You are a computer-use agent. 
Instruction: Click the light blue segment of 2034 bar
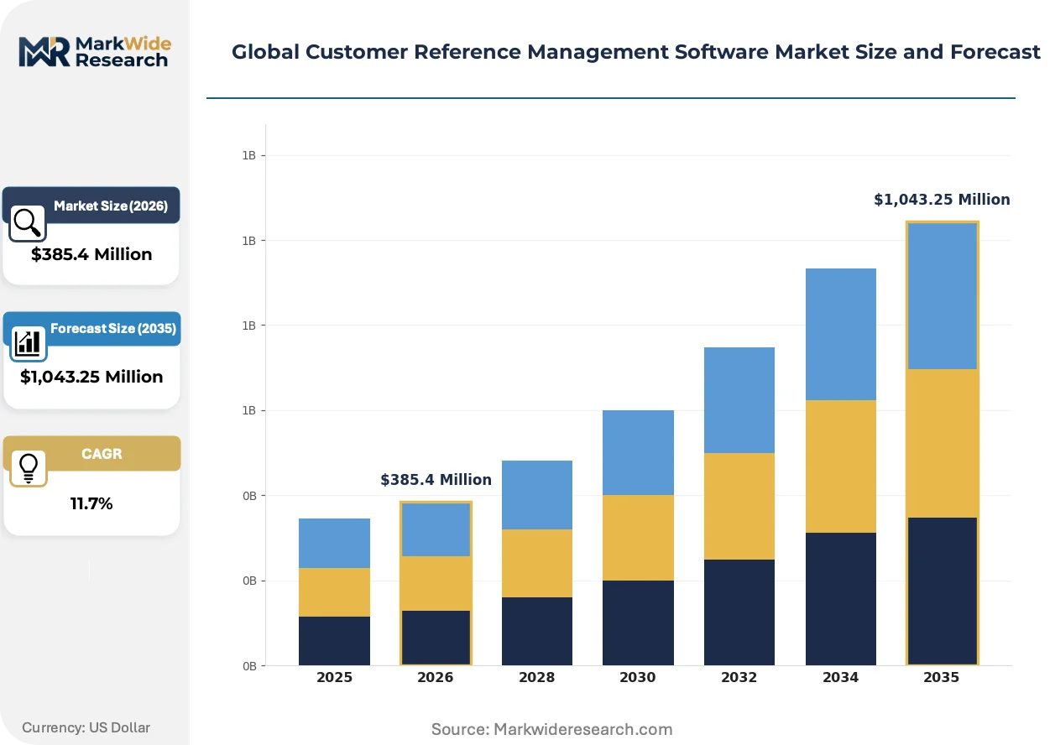point(840,334)
